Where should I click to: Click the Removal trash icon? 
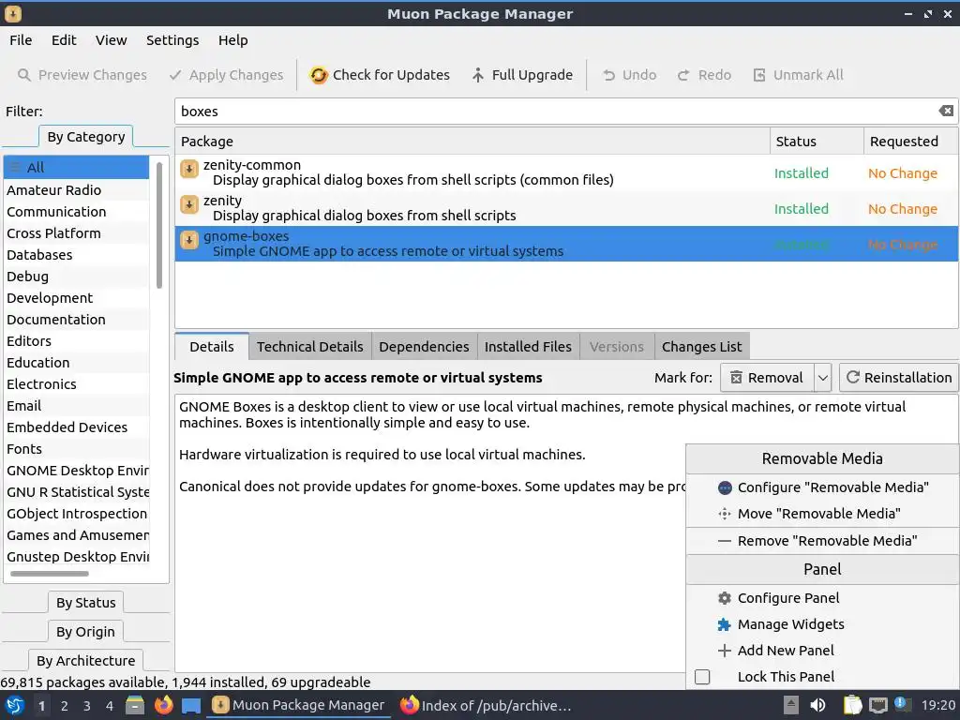pos(736,378)
